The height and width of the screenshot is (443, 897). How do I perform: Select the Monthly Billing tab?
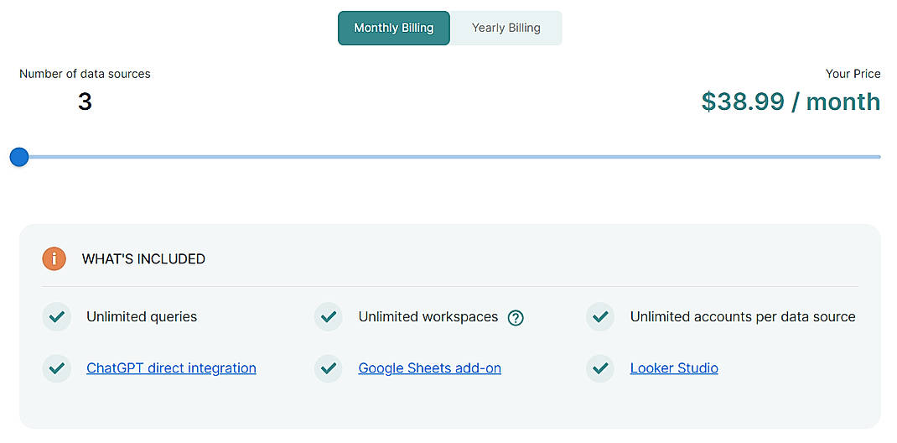click(393, 28)
